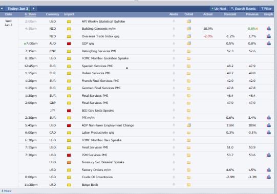Viewport: 277px width, 194px height.
Task: Select the FOMC Member Goolsbee Speaks event
Action: point(105,58)
